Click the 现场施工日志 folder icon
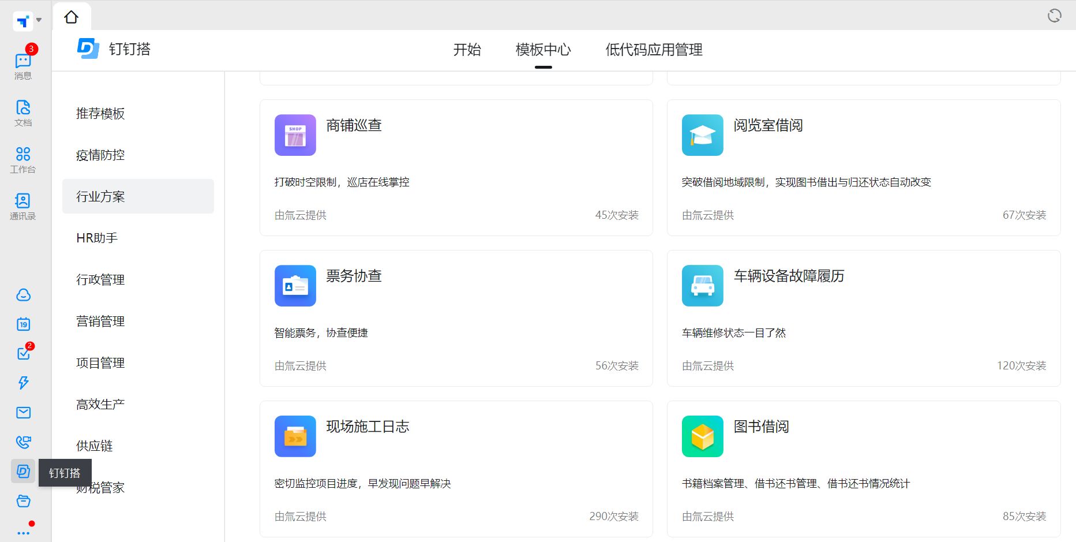 [x=295, y=436]
